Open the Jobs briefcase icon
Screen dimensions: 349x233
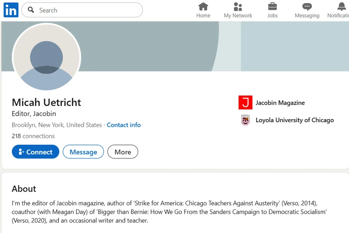(272, 7)
